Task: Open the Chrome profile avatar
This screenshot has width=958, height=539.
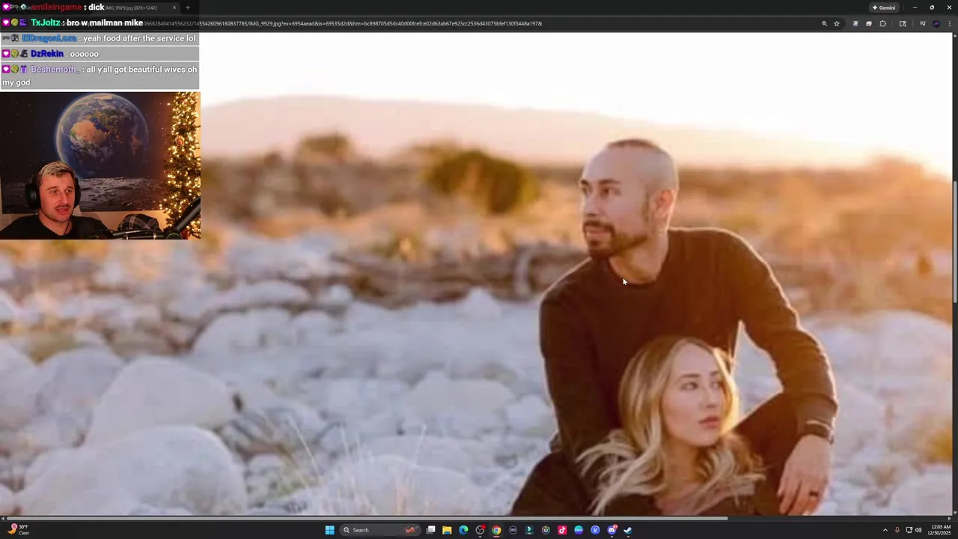Action: (x=936, y=23)
